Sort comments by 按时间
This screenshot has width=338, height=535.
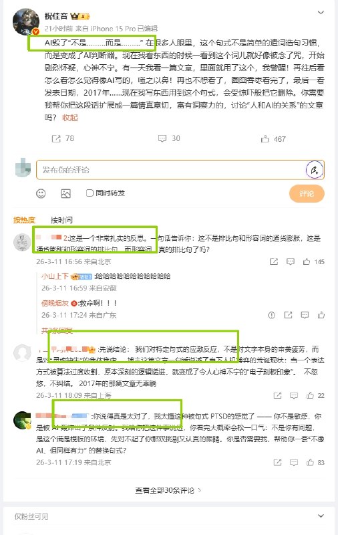tap(61, 220)
